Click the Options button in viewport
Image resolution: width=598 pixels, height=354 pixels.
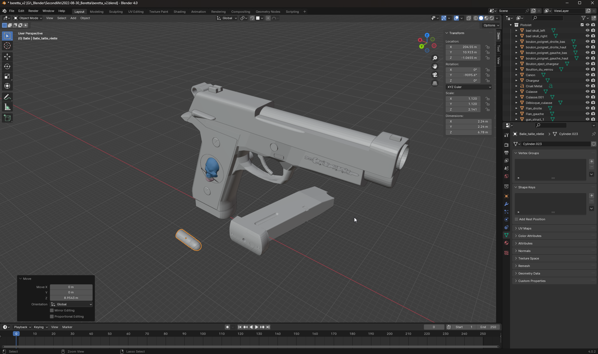click(x=491, y=25)
